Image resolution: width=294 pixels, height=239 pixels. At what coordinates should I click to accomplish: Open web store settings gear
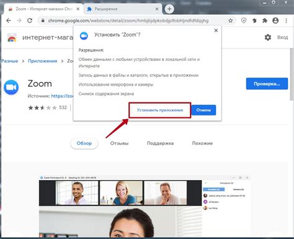(268, 37)
